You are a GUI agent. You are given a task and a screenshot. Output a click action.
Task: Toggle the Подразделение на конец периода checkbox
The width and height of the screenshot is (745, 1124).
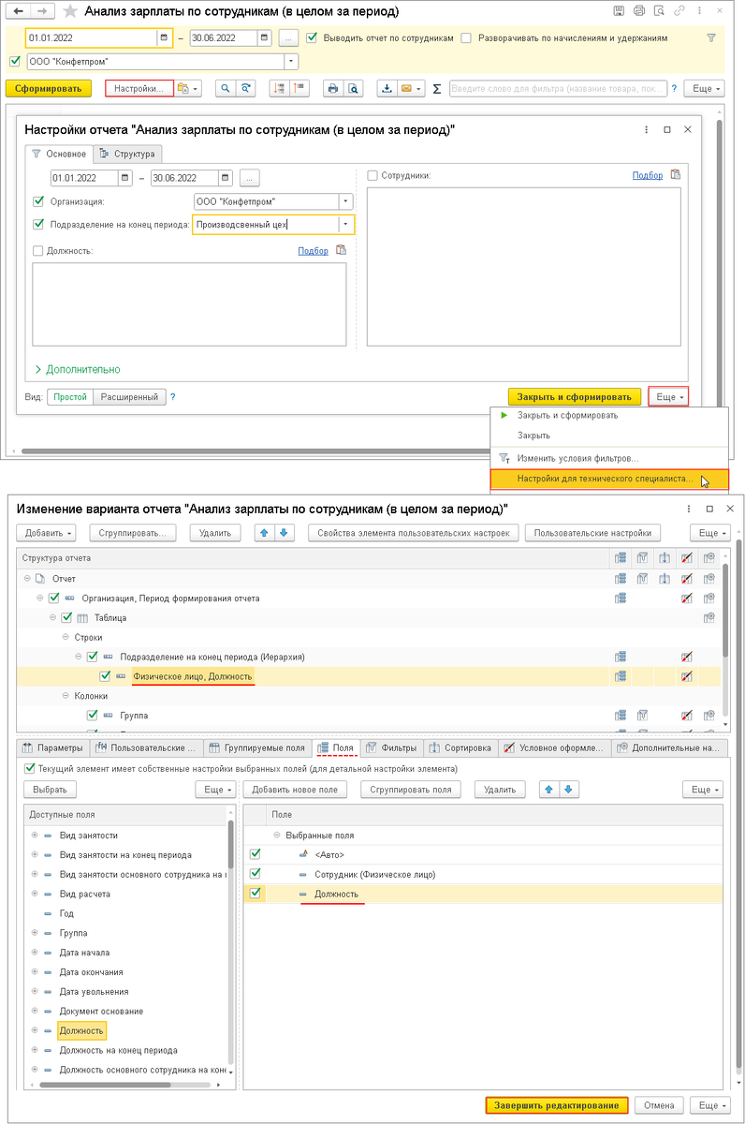click(x=38, y=224)
